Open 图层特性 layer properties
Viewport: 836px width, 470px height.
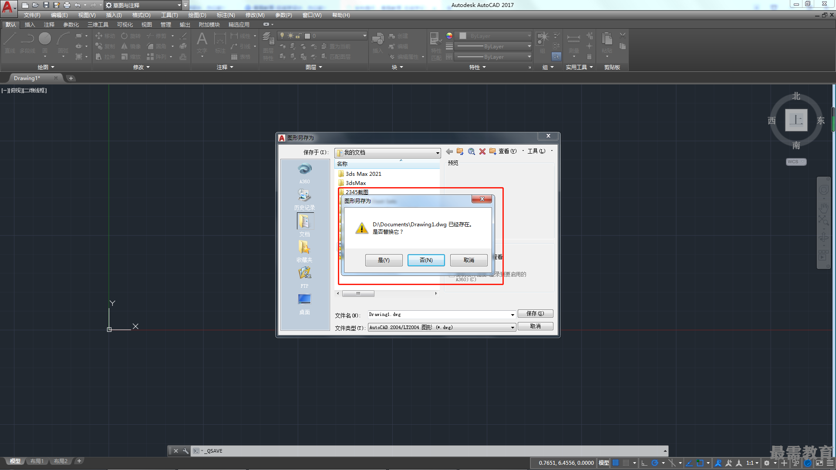pyautogui.click(x=268, y=45)
